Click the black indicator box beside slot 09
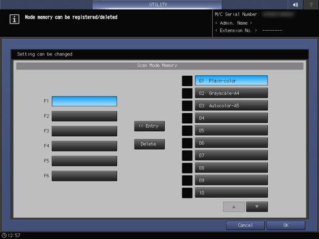Image resolution: width=319 pixels, height=239 pixels. point(187,180)
